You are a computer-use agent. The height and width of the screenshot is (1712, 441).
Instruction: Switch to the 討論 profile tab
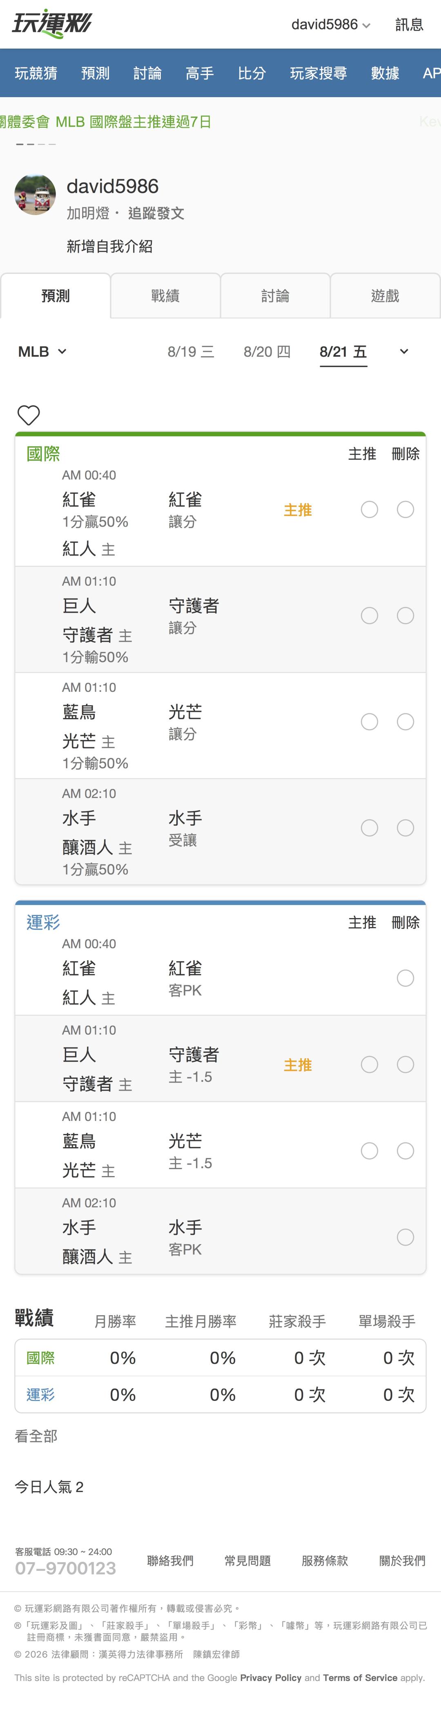(275, 296)
